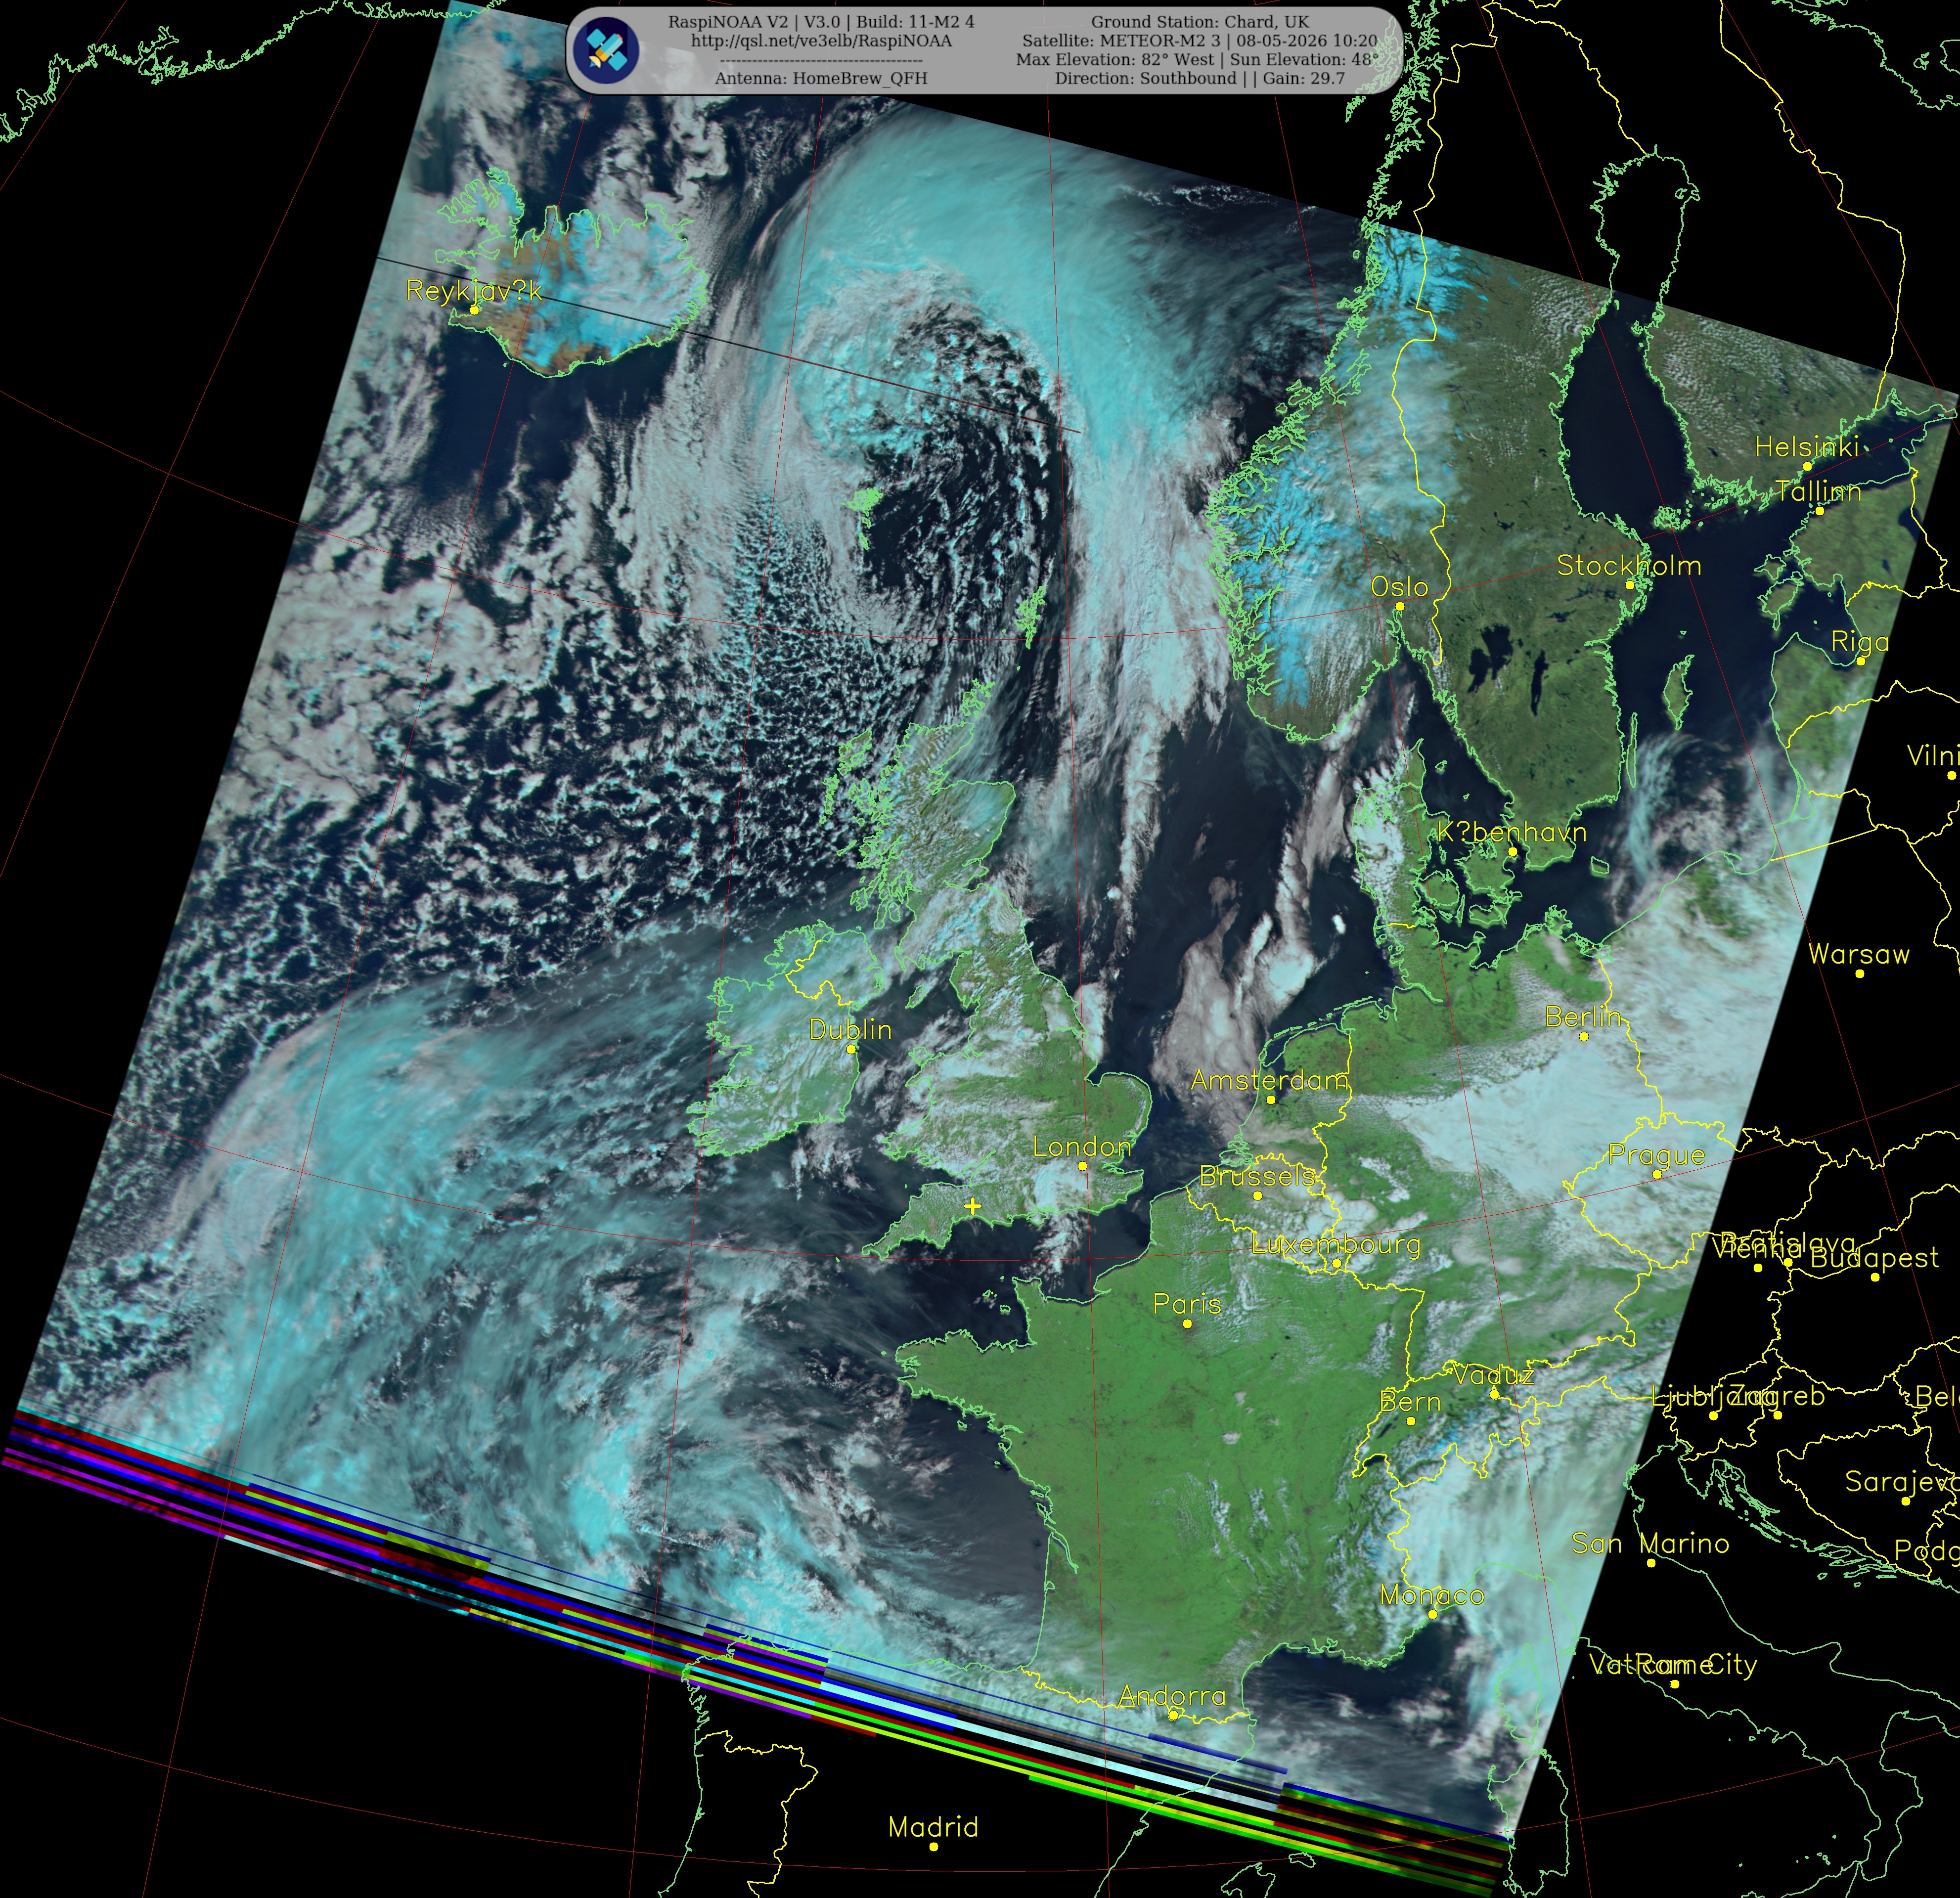This screenshot has height=1898, width=1960.
Task: Select the Amsterdam city label
Action: [x=1269, y=1080]
